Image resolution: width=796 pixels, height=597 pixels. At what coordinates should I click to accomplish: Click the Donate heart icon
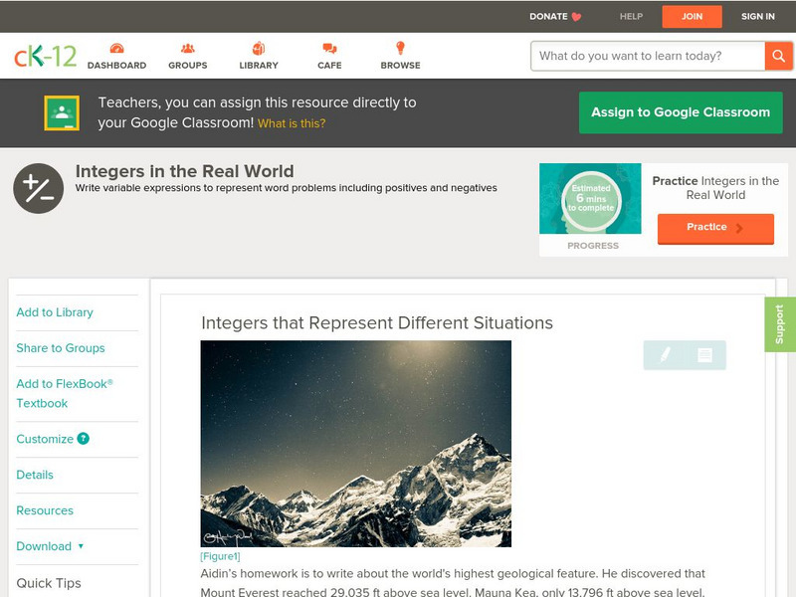click(x=576, y=17)
